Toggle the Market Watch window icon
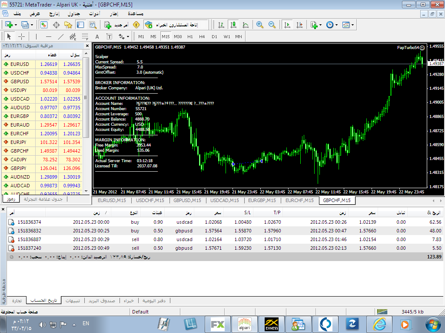The height and width of the screenshot is (333, 445). click(x=44, y=25)
